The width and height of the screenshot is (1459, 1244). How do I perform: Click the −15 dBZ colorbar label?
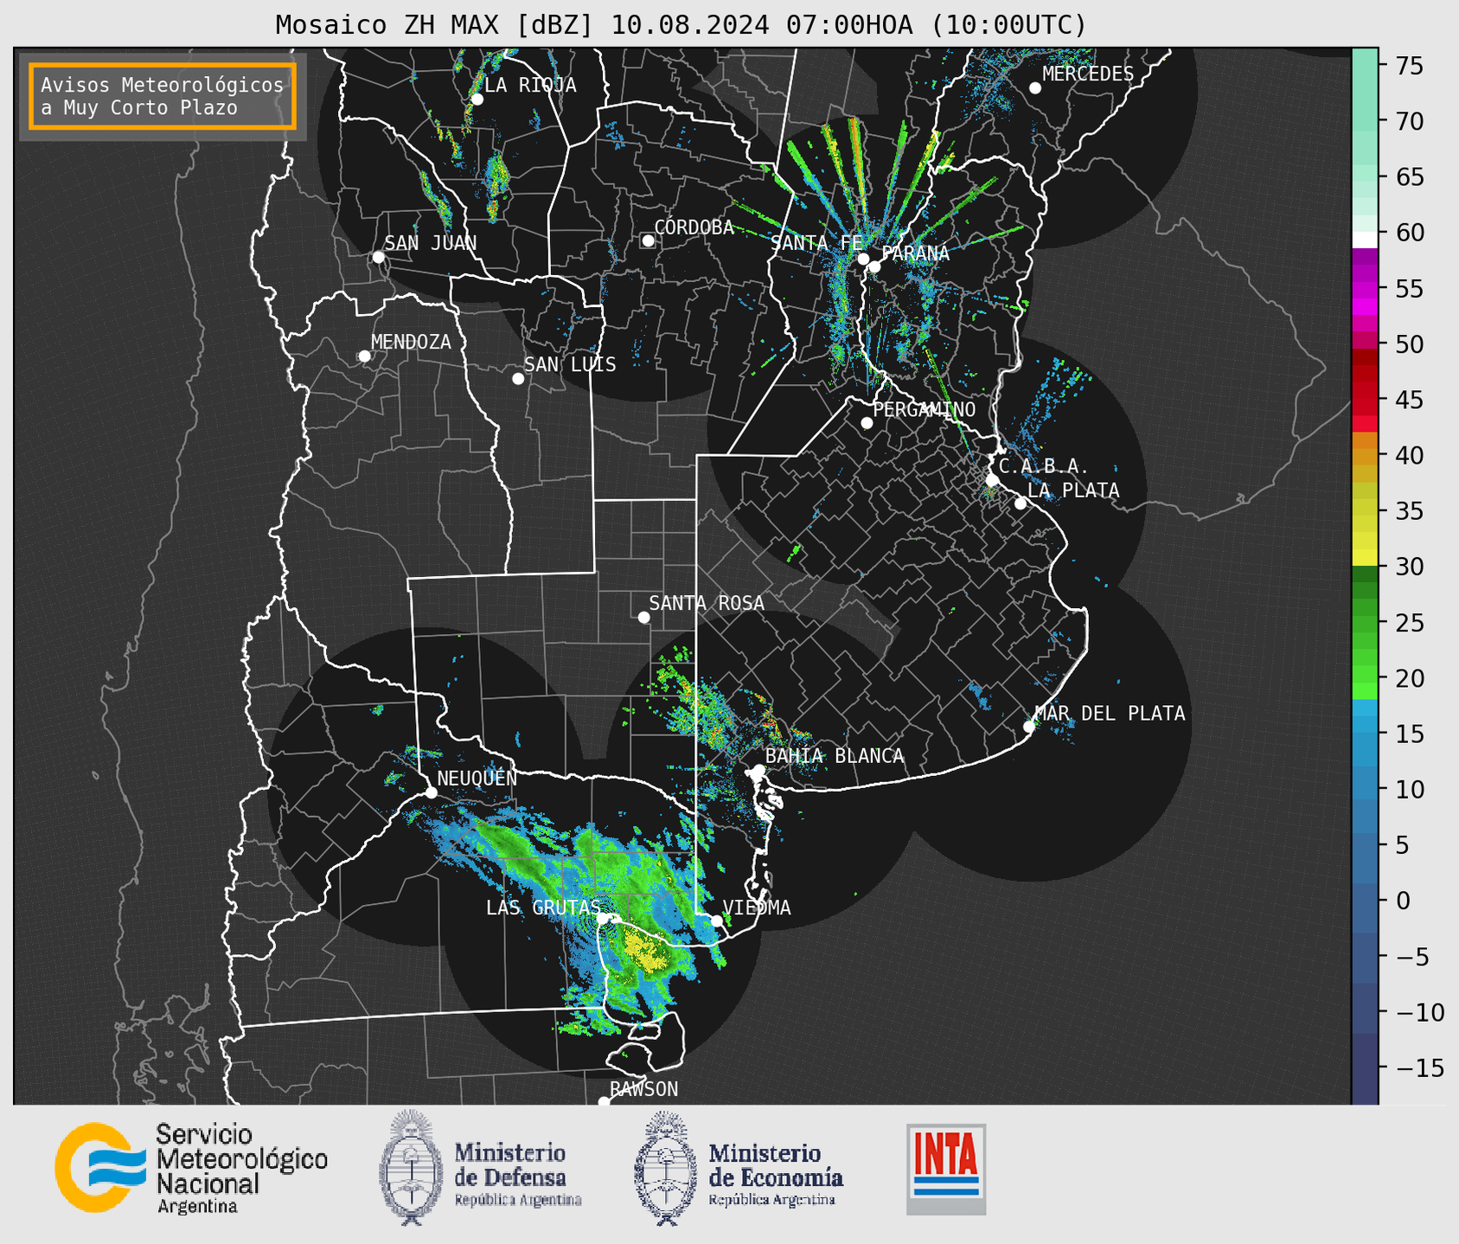[1420, 1068]
